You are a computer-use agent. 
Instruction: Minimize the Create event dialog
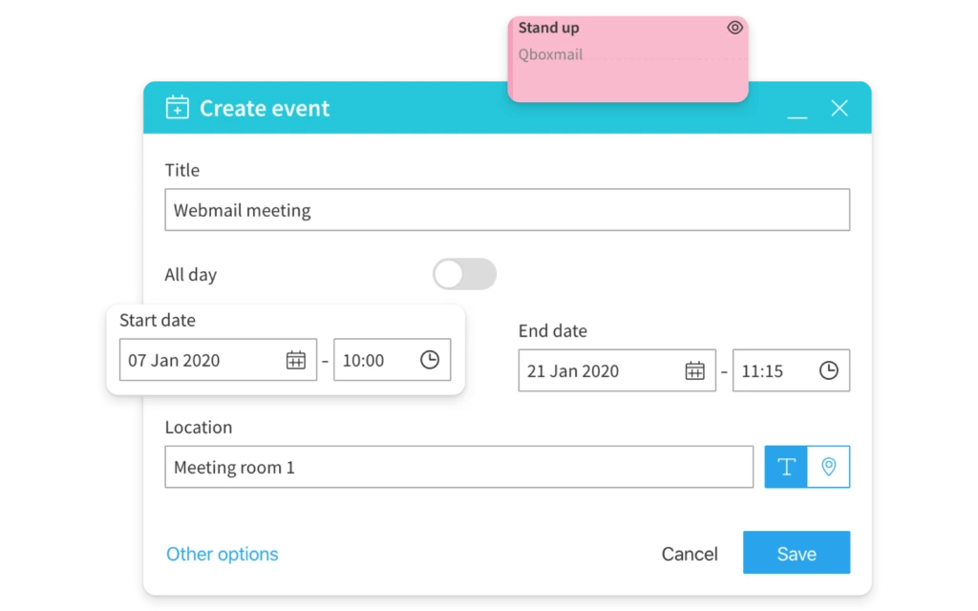coord(797,111)
